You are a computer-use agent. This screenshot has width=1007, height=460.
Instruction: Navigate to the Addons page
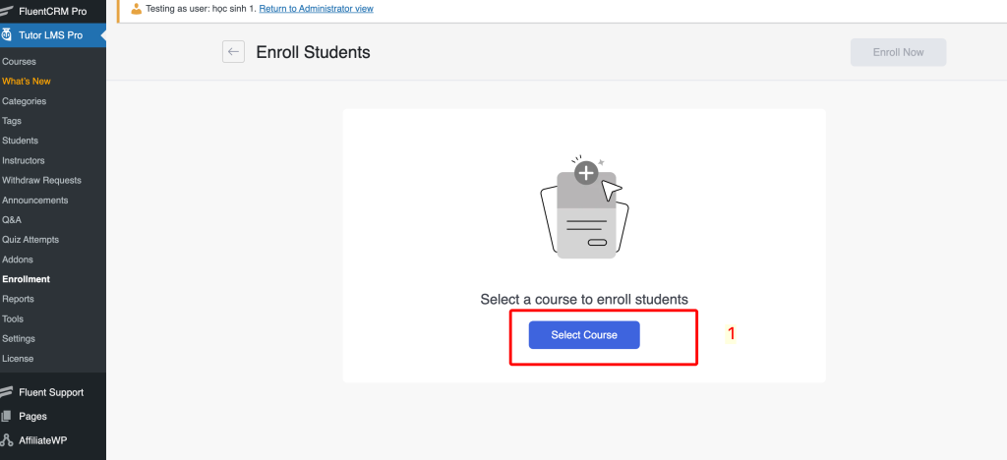tap(18, 259)
